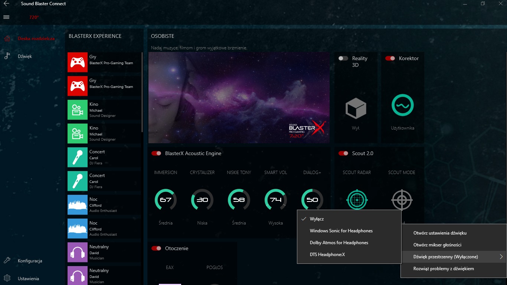Select the second Noc Clifford profile row
The width and height of the screenshot is (507, 285).
tap(104, 229)
